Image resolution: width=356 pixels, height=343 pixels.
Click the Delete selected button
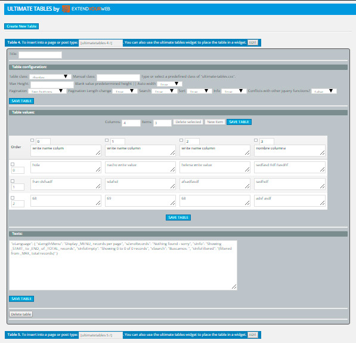tap(188, 122)
